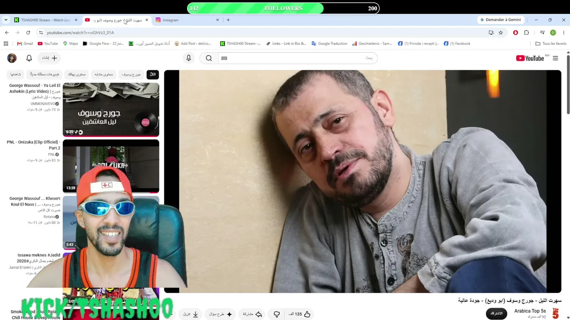Open the Geschiedenis bookmark

coord(372,44)
